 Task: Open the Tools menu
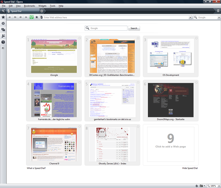pos(52,6)
